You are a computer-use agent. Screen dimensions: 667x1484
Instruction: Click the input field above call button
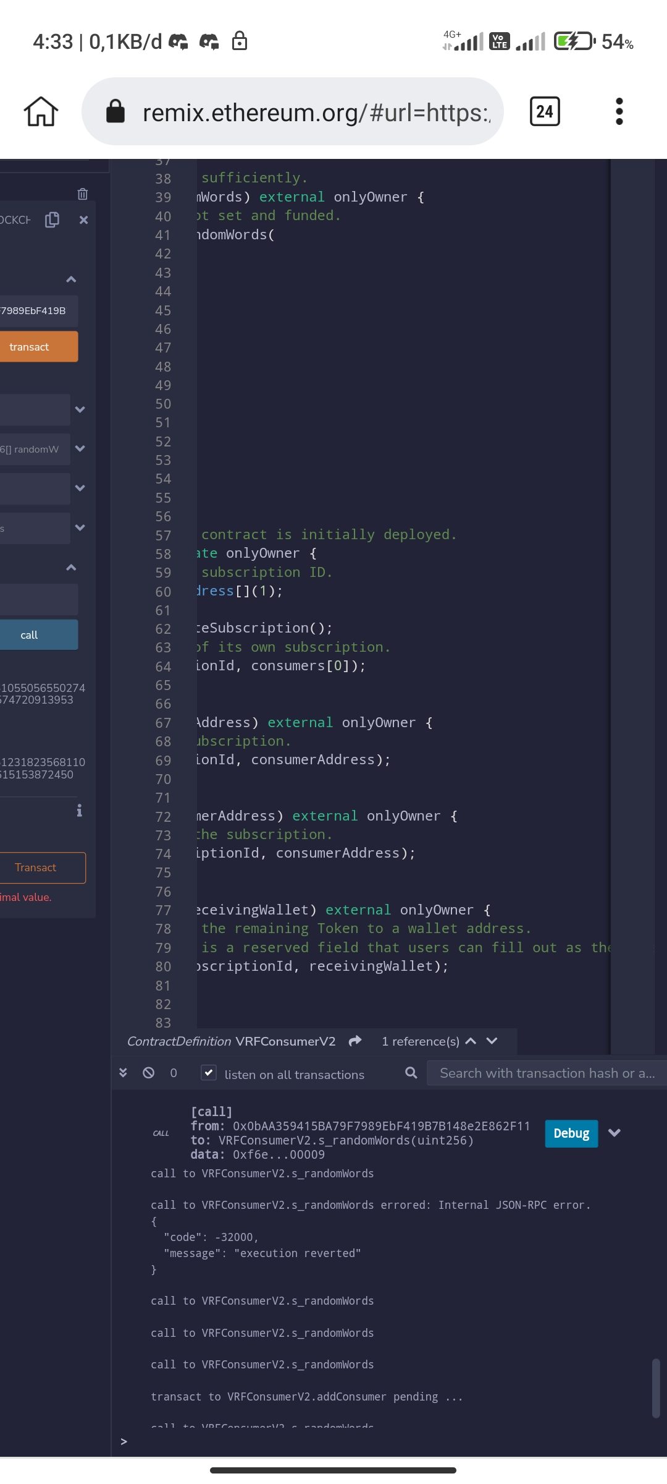tap(39, 599)
